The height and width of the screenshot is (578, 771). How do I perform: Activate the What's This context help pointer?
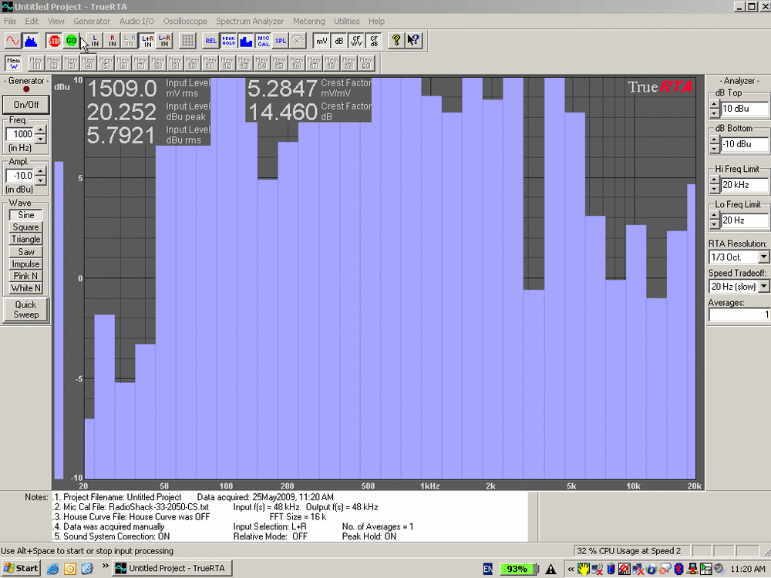coord(414,41)
